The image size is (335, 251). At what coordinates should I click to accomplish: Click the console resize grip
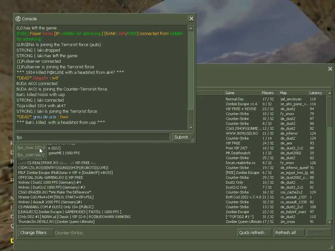[192, 140]
